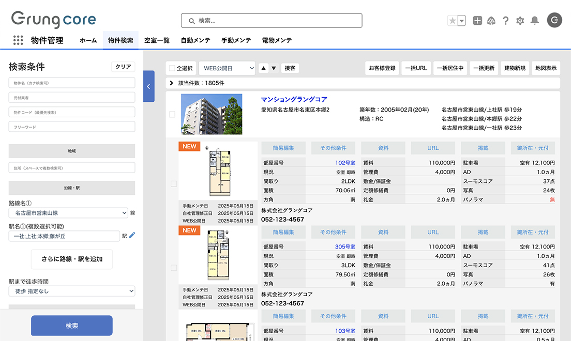571x341 pixels.
Task: Click the 元付業者 input field
Action: click(72, 98)
